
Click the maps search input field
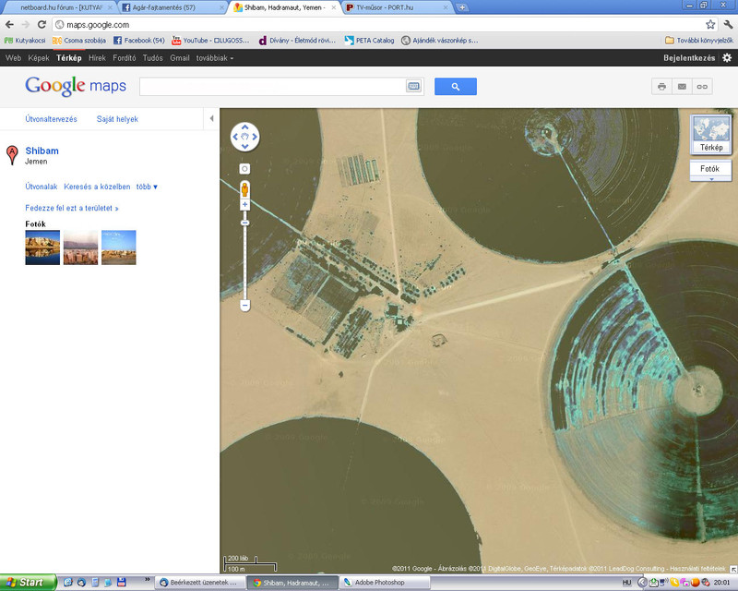coord(272,86)
